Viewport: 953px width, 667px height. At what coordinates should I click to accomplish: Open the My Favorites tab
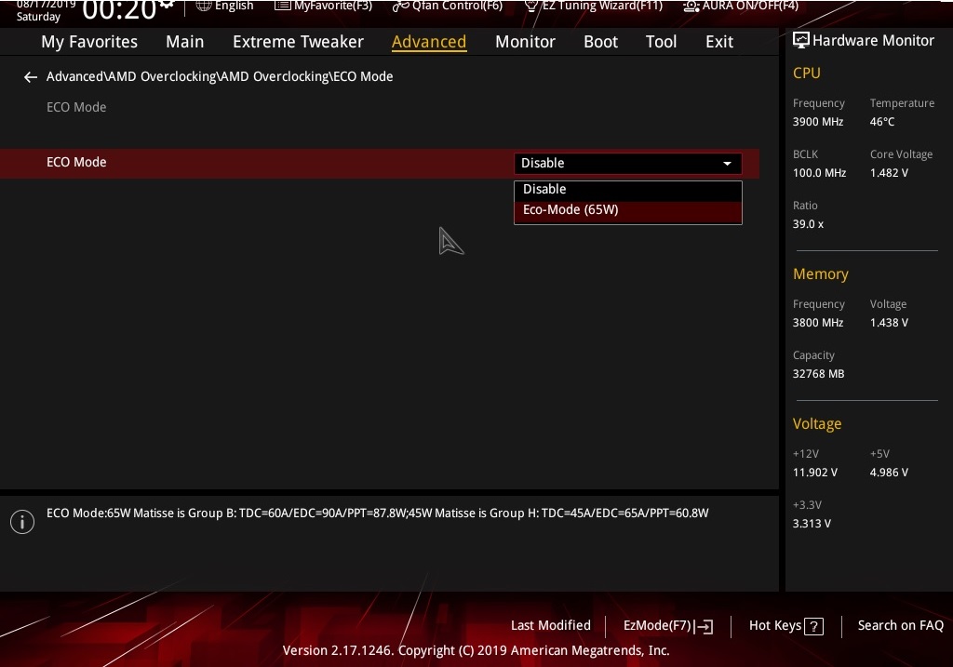point(89,42)
